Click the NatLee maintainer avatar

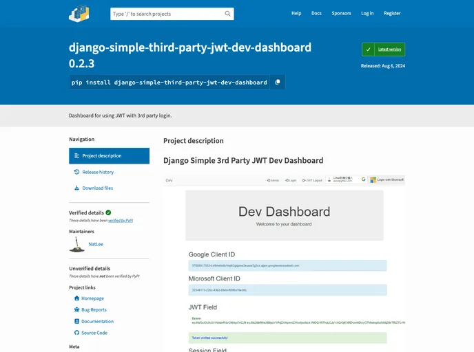[x=78, y=243]
